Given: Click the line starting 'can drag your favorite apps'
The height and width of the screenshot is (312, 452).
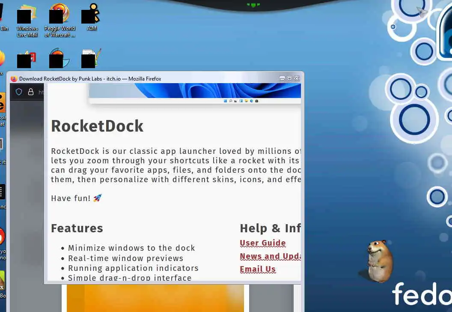Looking at the screenshot, I should [x=176, y=170].
